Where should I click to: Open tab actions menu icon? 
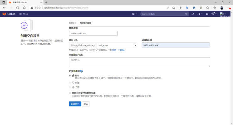3,3
